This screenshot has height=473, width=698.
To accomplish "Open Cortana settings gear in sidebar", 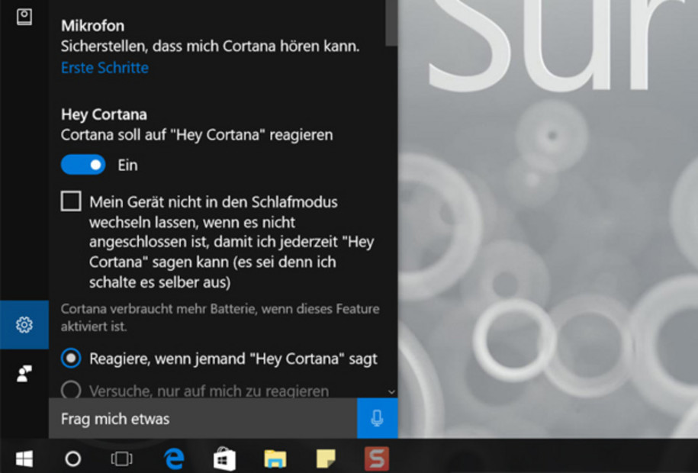I will point(24,325).
